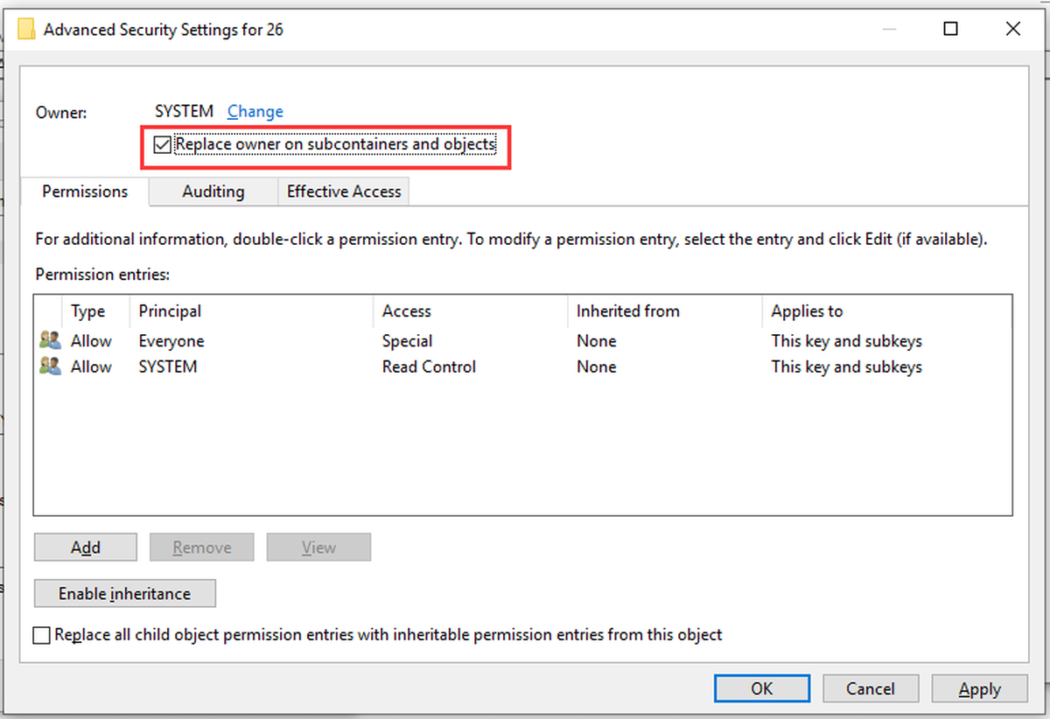The width and height of the screenshot is (1050, 719).
Task: Open the Auditing tab
Action: 213,192
